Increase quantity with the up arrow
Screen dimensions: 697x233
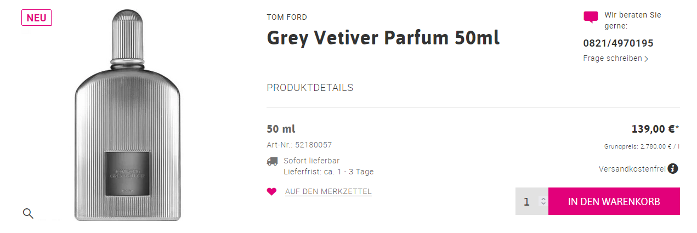tap(543, 198)
